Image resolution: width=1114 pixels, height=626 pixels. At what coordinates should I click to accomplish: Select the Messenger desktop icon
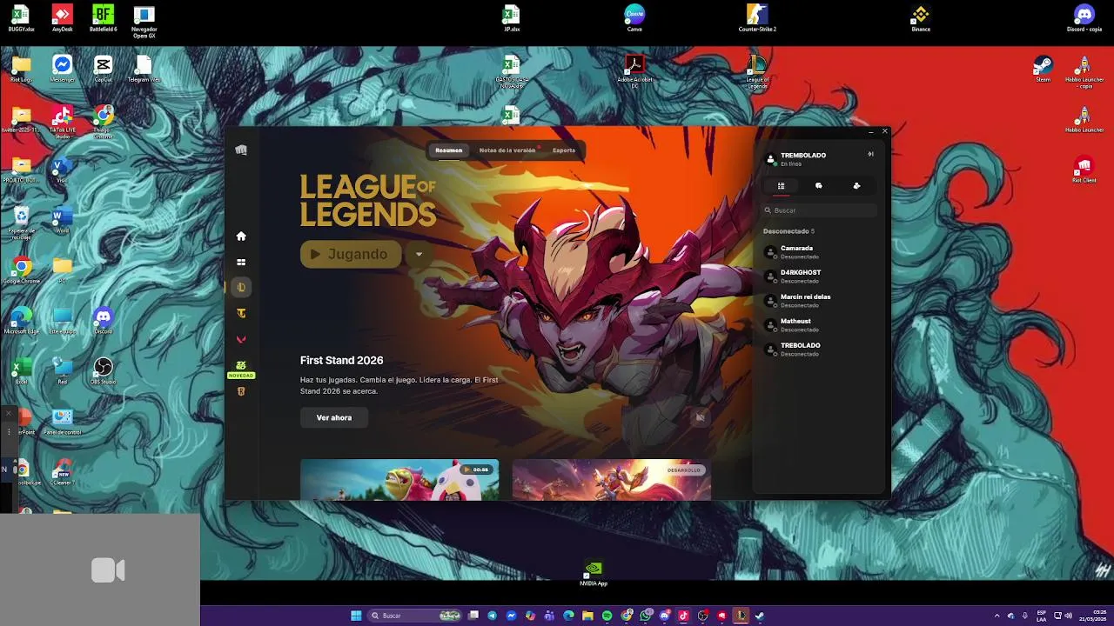(x=62, y=69)
